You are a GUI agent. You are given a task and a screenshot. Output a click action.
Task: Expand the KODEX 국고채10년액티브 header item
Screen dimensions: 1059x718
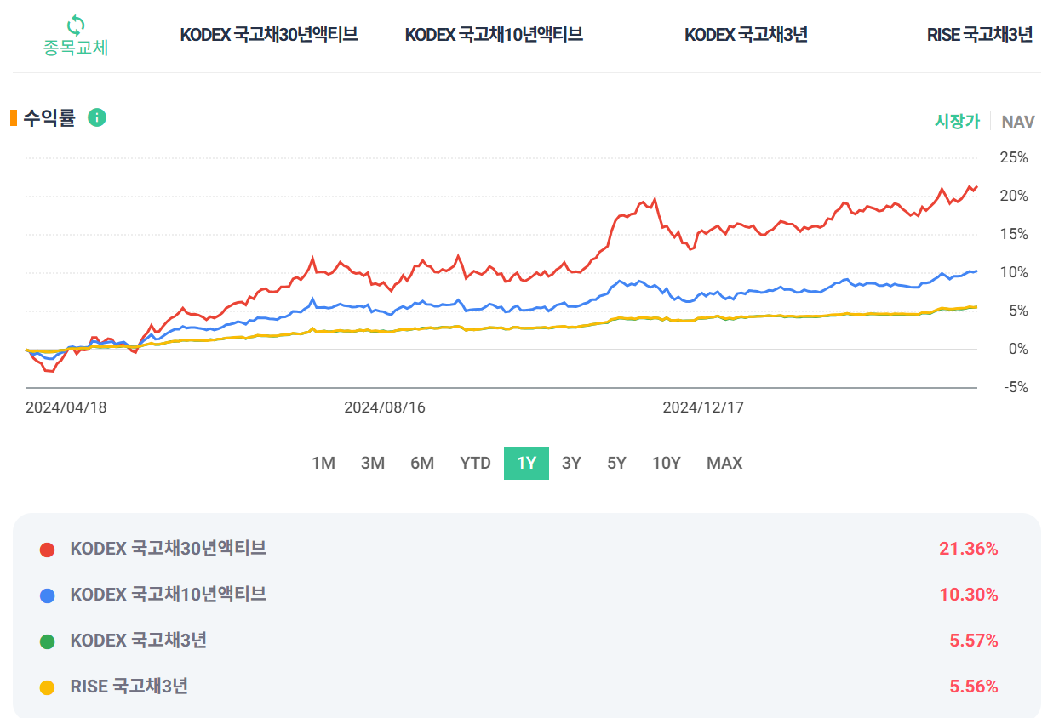495,35
